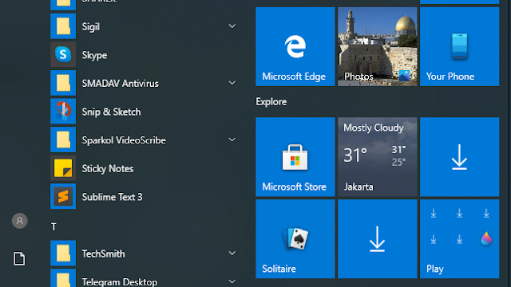Image resolution: width=511 pixels, height=287 pixels.
Task: Open the Photos live tile
Action: tap(378, 46)
